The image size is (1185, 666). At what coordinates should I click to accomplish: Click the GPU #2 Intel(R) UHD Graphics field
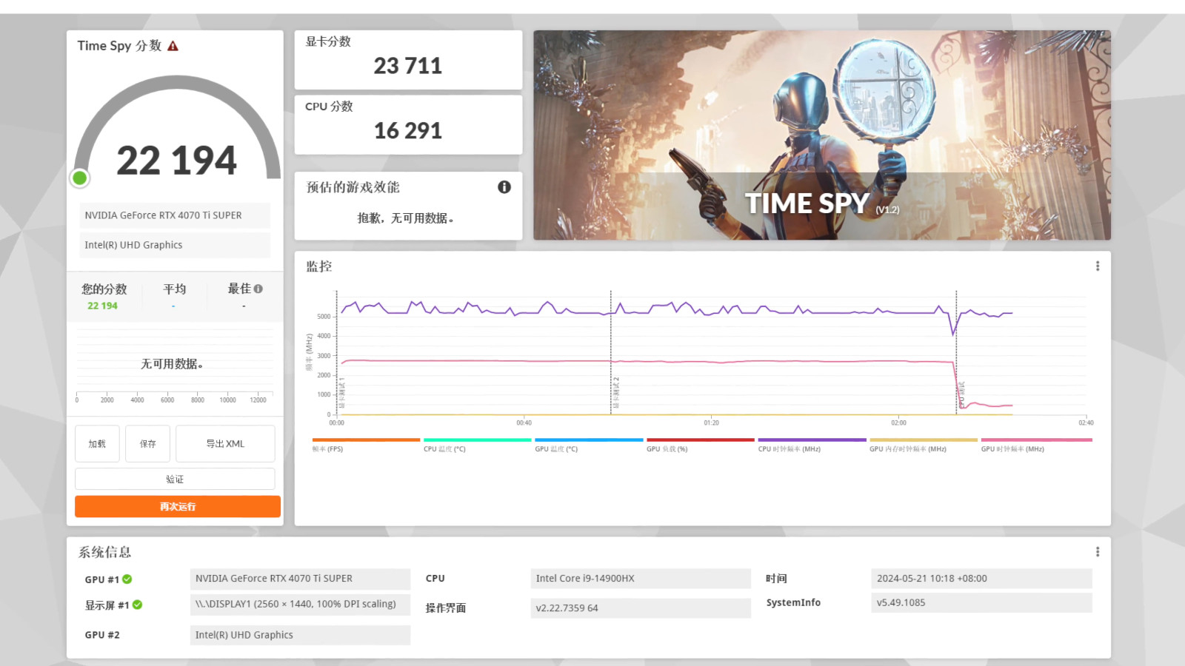[x=300, y=635]
